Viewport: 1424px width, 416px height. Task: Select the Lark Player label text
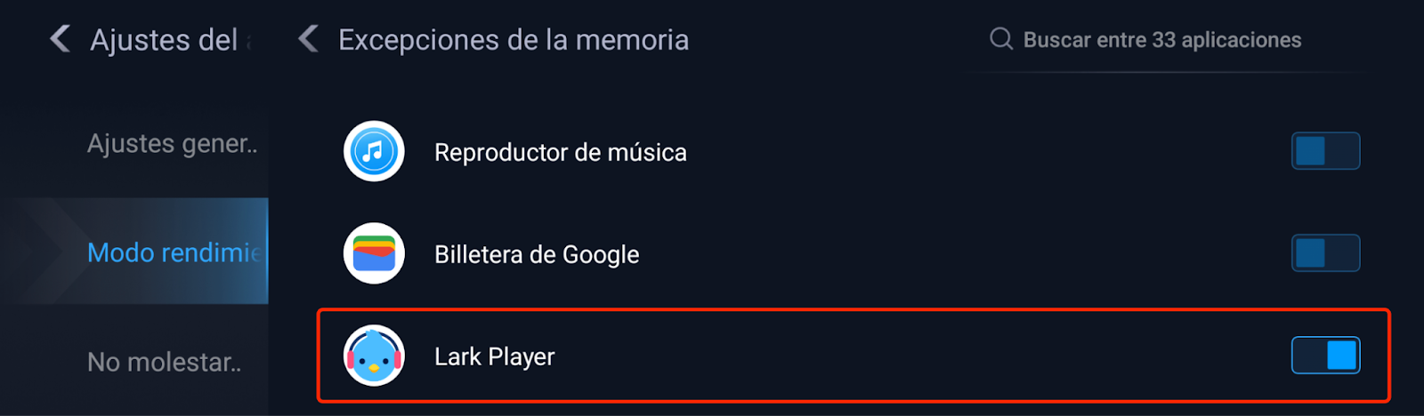coord(494,357)
